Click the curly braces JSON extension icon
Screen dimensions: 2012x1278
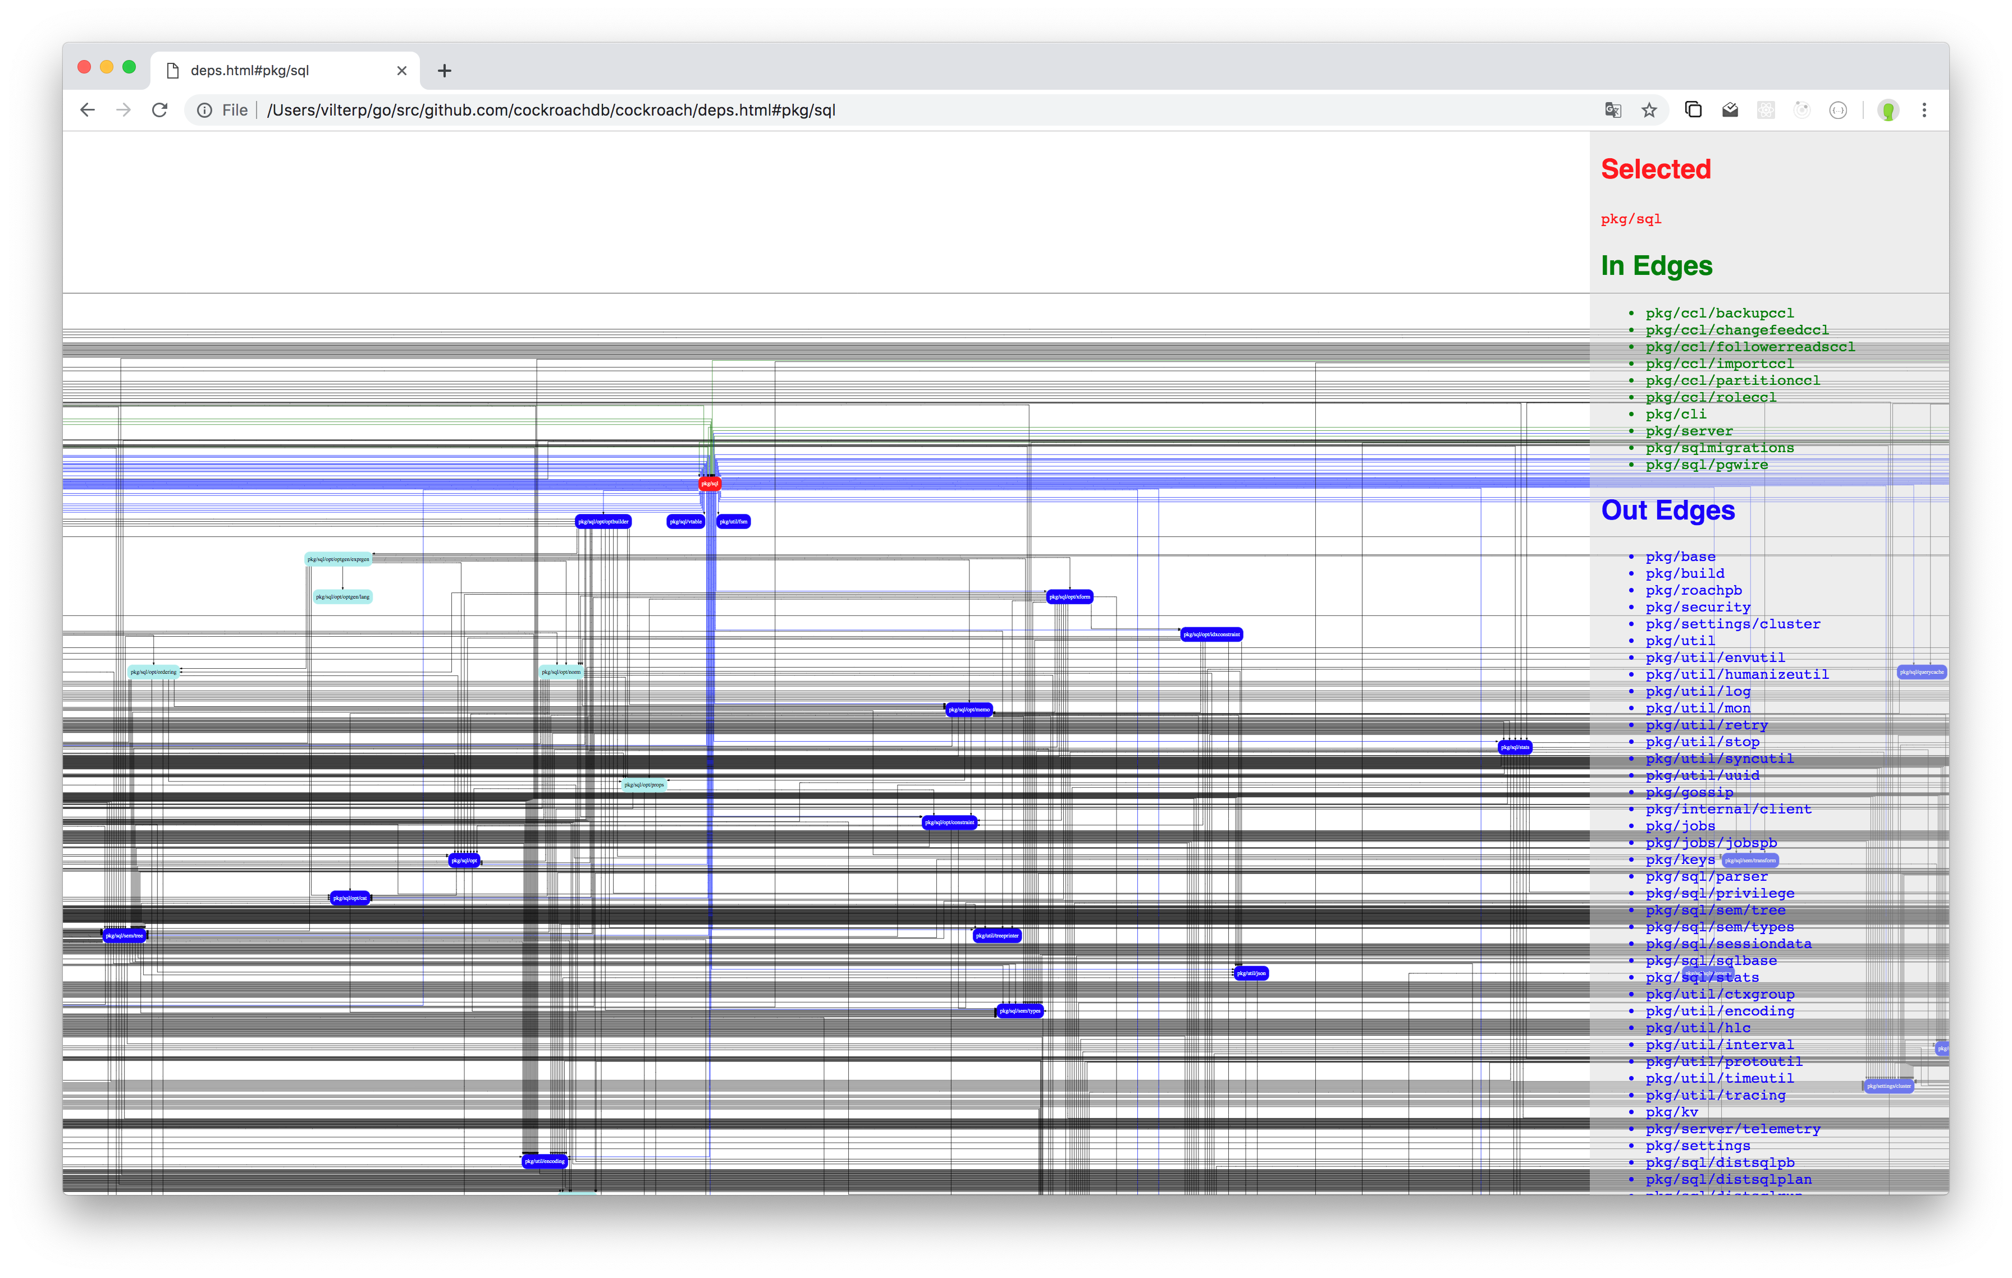1837,110
